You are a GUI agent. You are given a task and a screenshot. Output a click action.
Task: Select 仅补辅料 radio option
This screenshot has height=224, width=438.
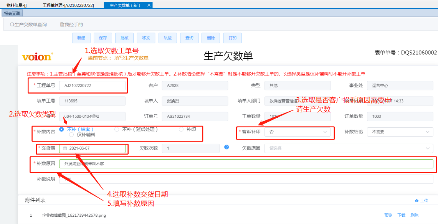coord(71,135)
